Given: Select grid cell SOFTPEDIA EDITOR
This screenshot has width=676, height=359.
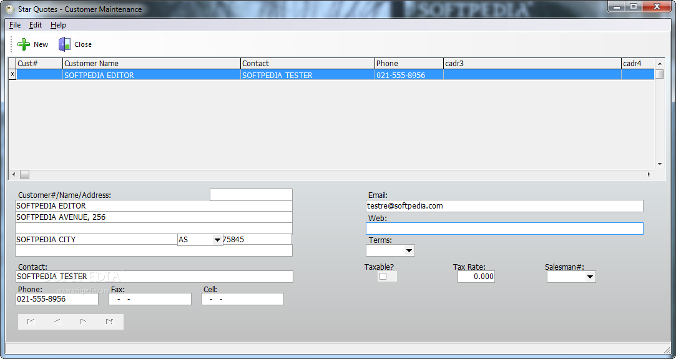Looking at the screenshot, I should click(x=151, y=75).
